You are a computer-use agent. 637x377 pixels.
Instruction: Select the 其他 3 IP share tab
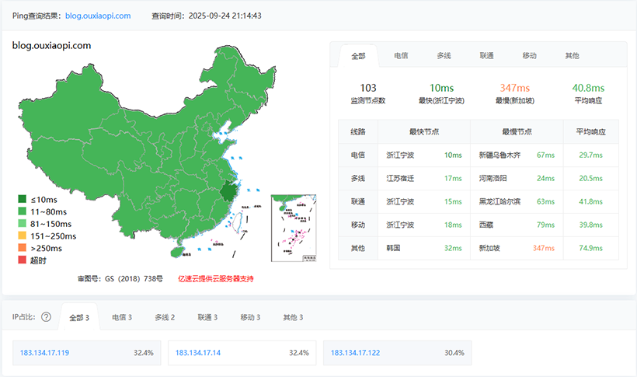click(293, 317)
